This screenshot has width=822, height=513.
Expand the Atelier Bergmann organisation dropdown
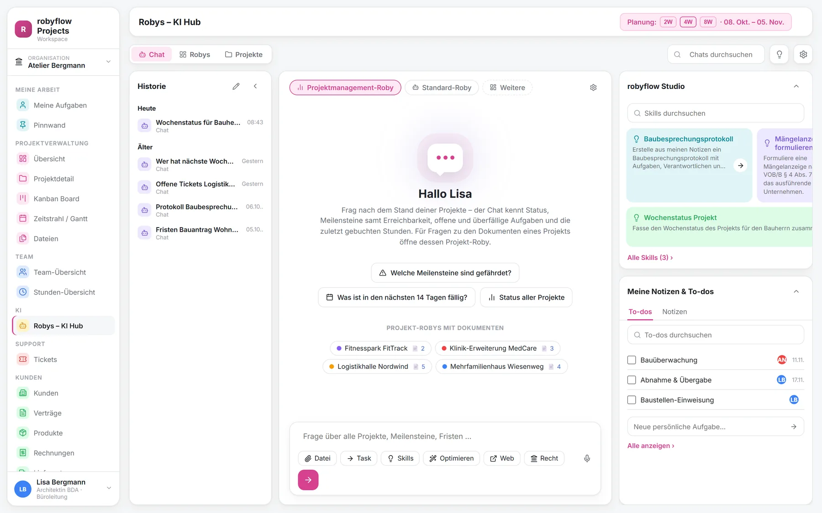point(63,62)
